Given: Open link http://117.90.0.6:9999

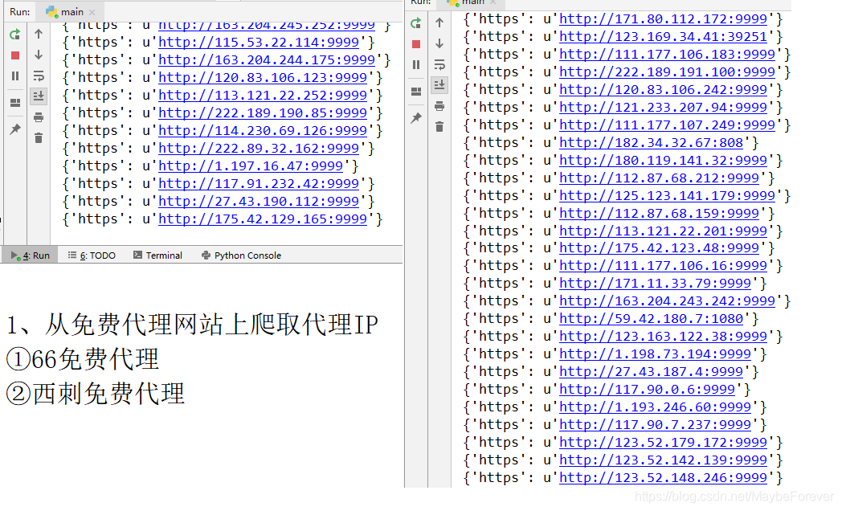Looking at the screenshot, I should 647,389.
